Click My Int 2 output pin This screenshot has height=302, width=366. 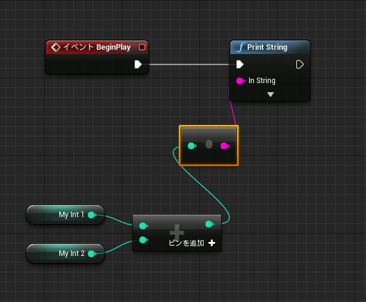click(91, 253)
